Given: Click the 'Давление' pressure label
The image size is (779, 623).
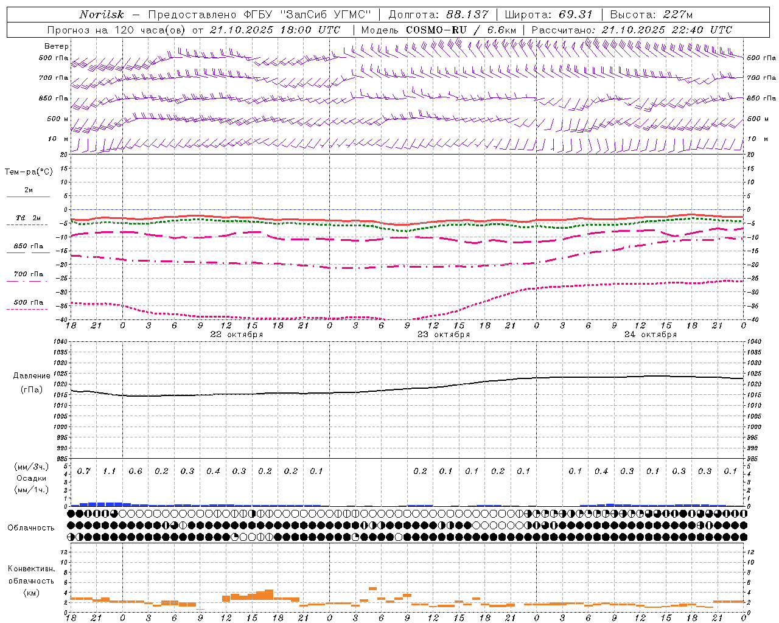Looking at the screenshot, I should [32, 376].
